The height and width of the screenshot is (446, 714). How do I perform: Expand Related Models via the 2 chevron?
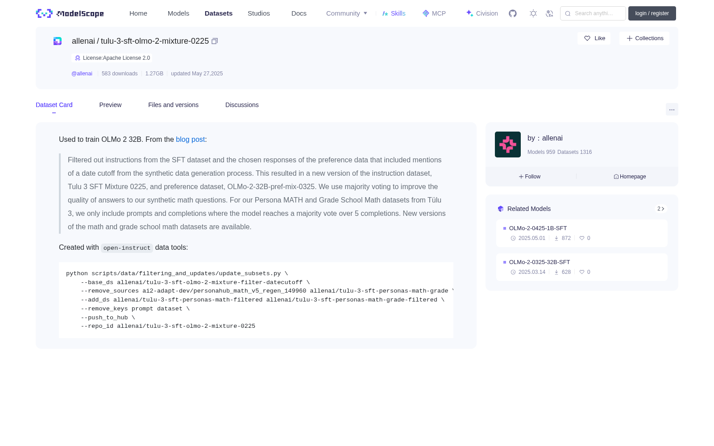[x=661, y=209]
